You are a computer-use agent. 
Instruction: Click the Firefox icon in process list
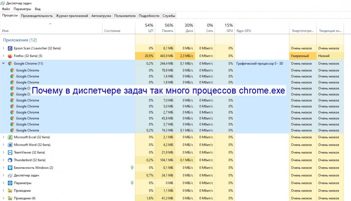click(x=10, y=56)
